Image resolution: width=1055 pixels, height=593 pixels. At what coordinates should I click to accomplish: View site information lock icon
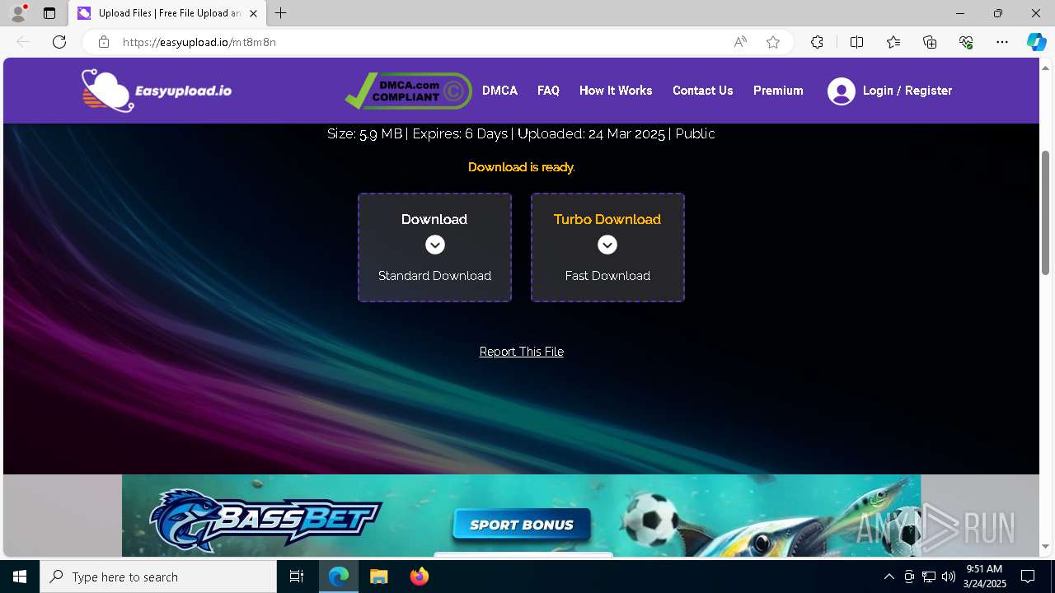[x=104, y=42]
